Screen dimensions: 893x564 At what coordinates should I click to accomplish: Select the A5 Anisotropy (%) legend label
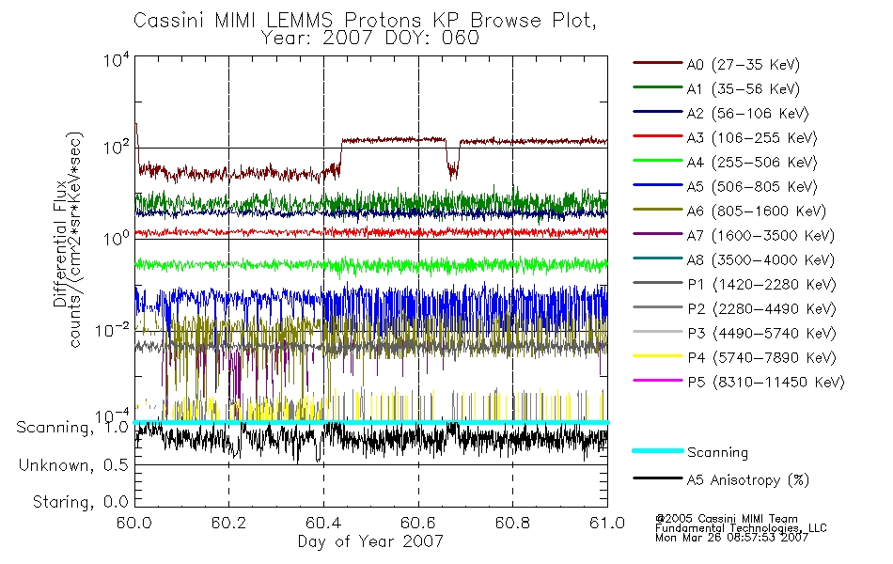[748, 480]
